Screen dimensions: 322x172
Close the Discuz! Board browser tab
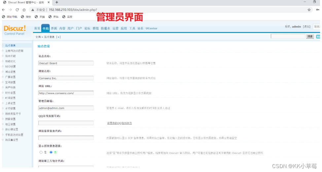(49, 2)
